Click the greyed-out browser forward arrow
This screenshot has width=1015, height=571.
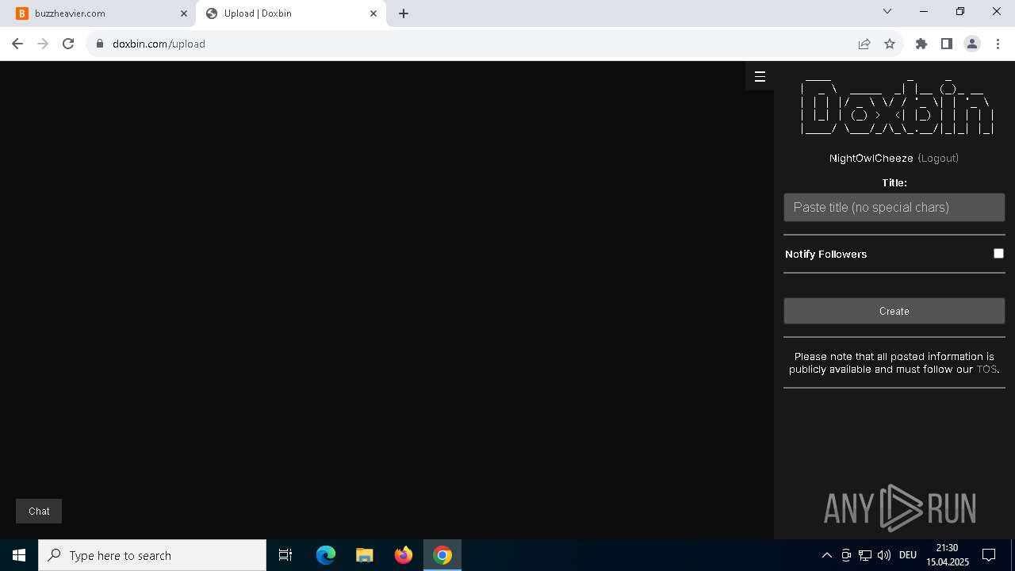43,44
